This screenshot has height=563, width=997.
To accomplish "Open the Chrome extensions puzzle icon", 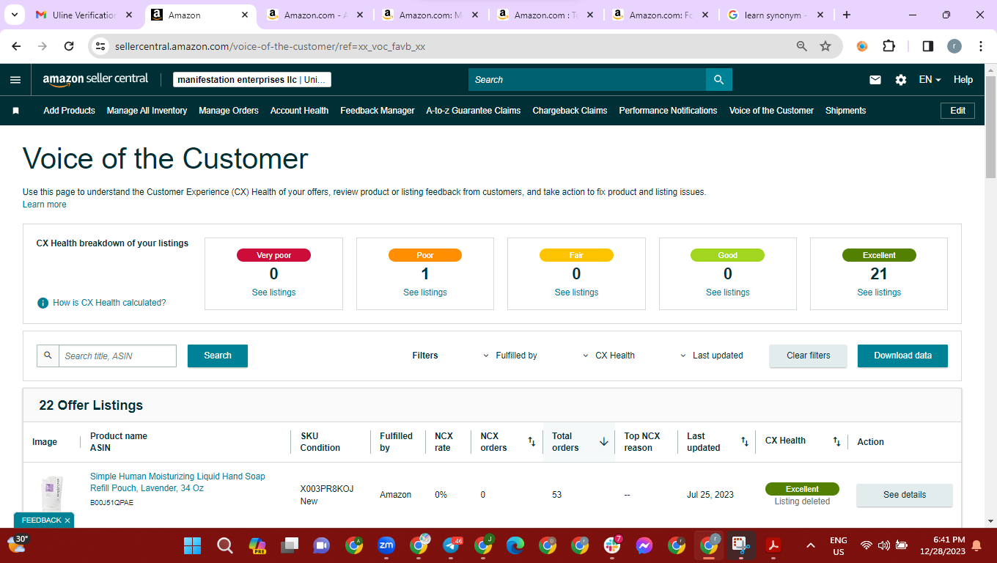I will click(x=889, y=46).
